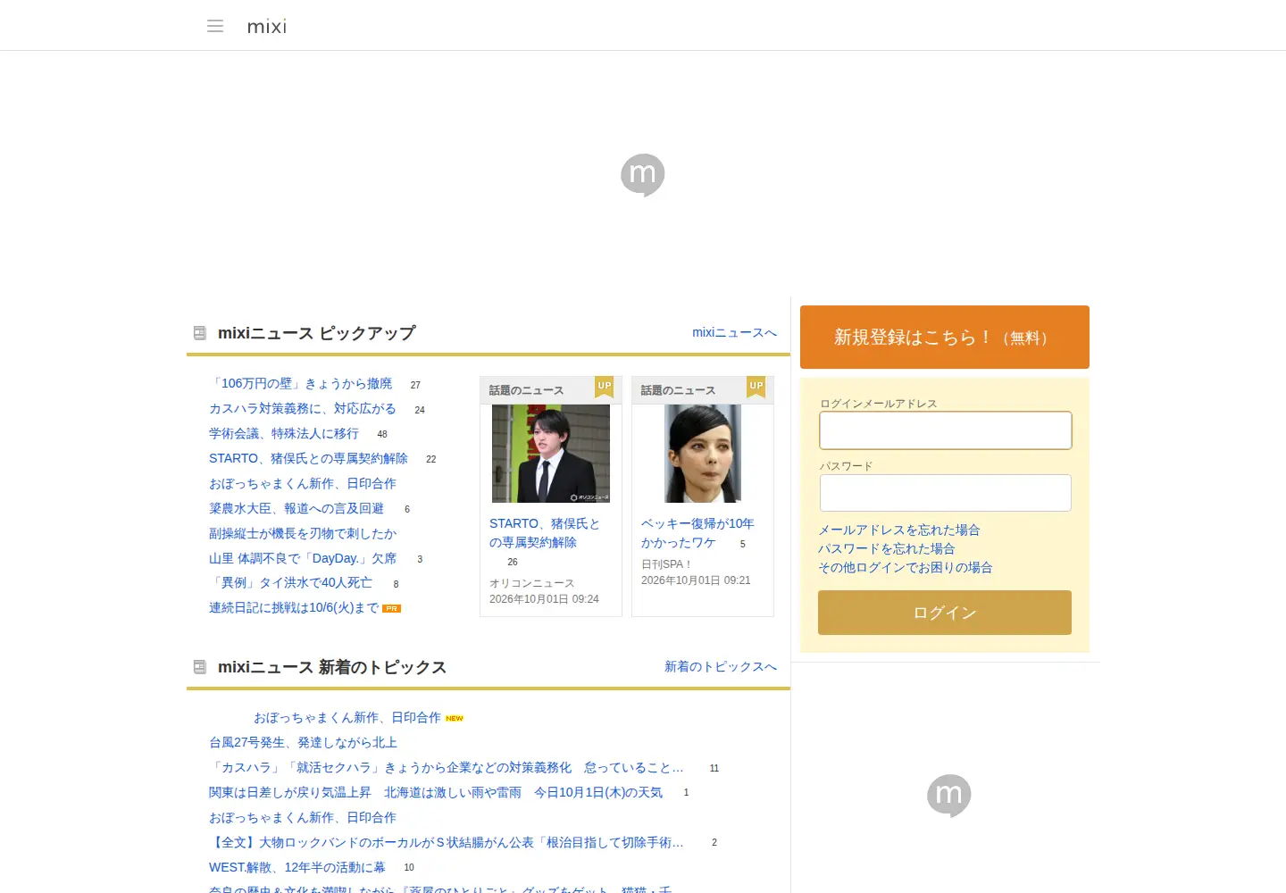Open 梁農水大臣、報道への言及回避 article
Viewport: 1286px width, 893px height.
coord(296,508)
